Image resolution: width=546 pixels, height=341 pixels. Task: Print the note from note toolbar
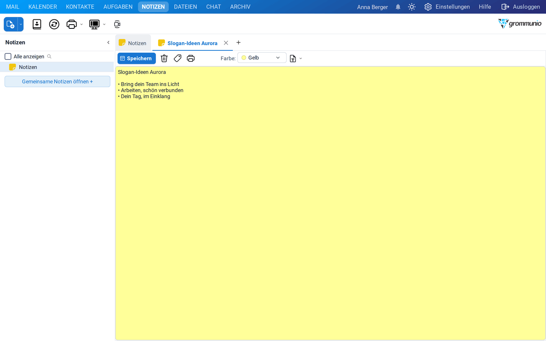point(191,58)
